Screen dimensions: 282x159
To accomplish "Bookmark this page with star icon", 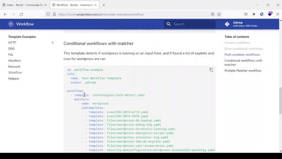I will [x=219, y=14].
